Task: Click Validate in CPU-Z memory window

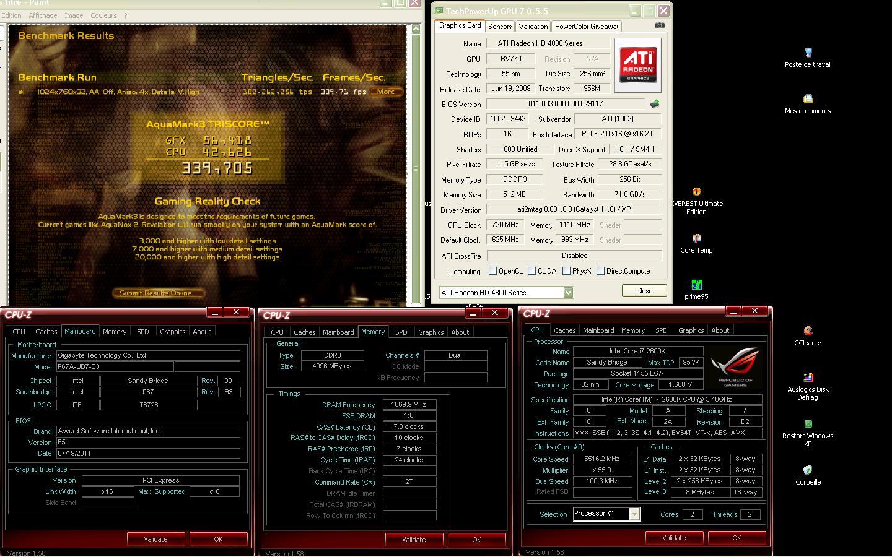Action: click(414, 540)
